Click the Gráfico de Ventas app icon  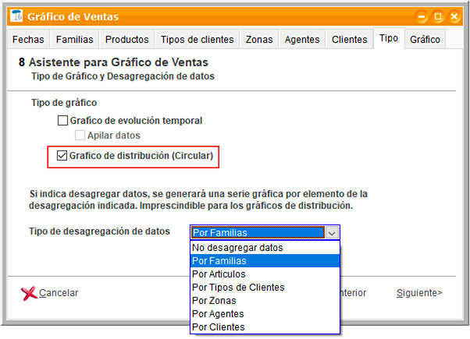(16, 16)
